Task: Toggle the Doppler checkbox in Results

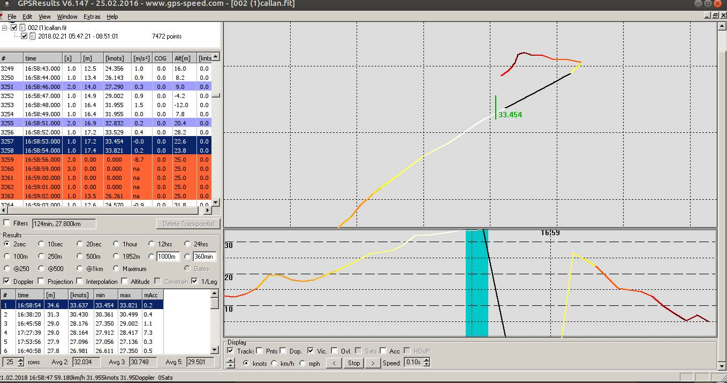Action: [x=7, y=281]
